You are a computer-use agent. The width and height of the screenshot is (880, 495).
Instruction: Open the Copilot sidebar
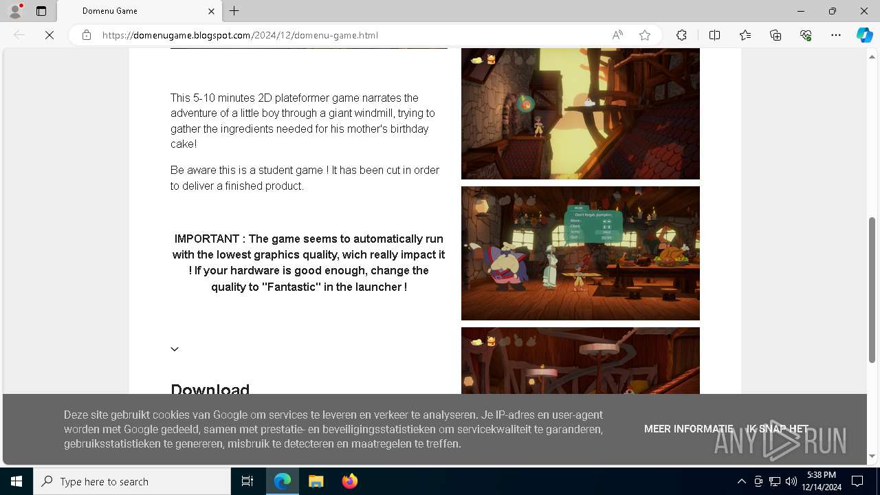[x=864, y=35]
